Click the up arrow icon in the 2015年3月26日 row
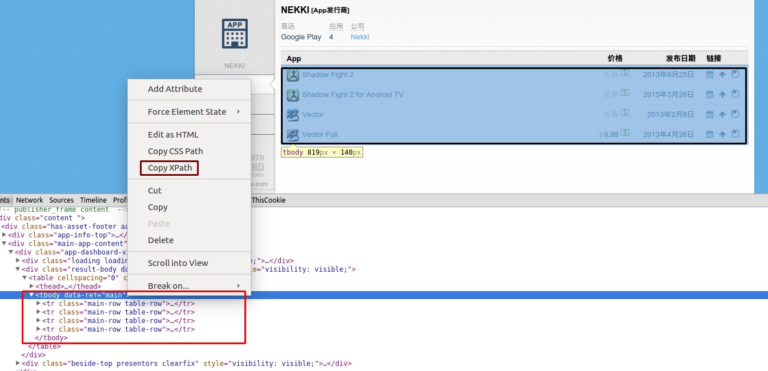 [x=722, y=95]
